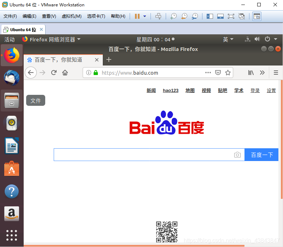Open the 文件(F) menu in VMware
283x247 pixels.
click(x=10, y=16)
